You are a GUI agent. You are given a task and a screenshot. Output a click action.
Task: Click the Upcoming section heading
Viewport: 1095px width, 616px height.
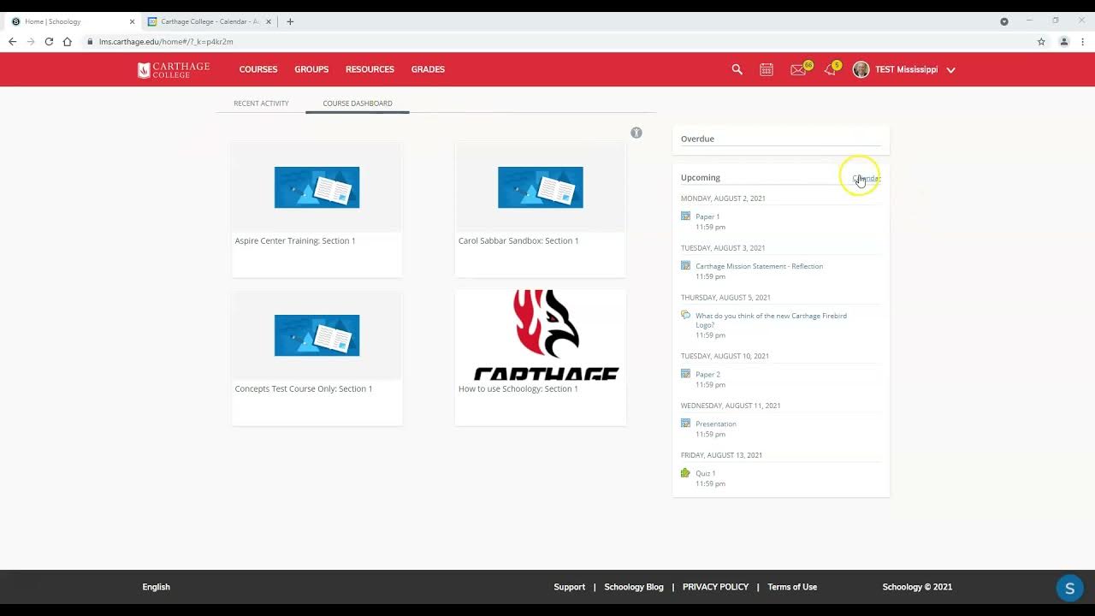click(x=701, y=177)
